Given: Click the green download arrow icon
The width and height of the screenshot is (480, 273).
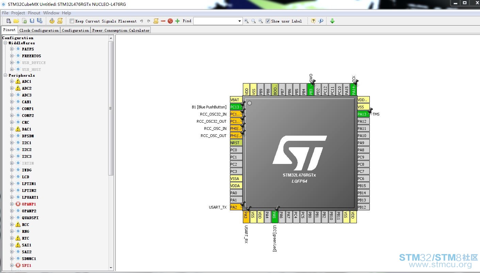Looking at the screenshot, I should point(332,21).
